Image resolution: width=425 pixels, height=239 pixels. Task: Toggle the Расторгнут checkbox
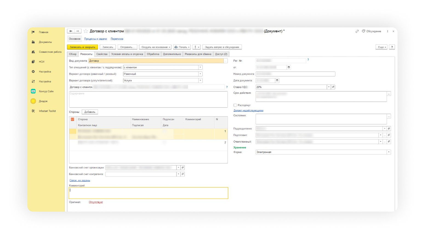click(x=235, y=105)
